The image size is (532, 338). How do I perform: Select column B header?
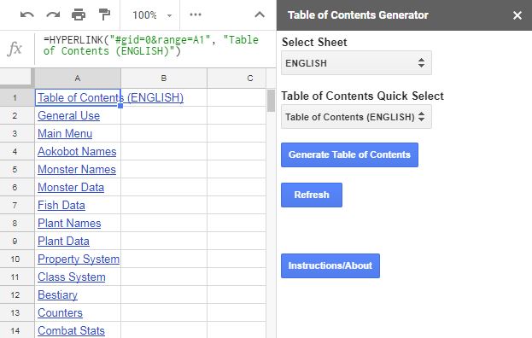[x=164, y=79]
